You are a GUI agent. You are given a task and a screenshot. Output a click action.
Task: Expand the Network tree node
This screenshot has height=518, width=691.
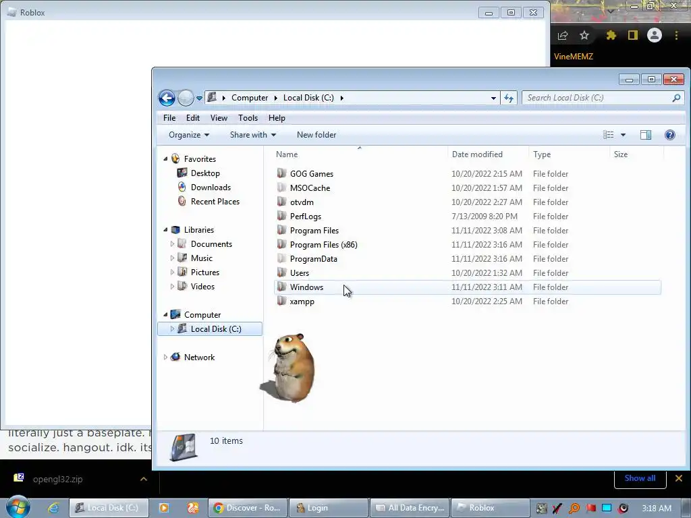pyautogui.click(x=166, y=357)
